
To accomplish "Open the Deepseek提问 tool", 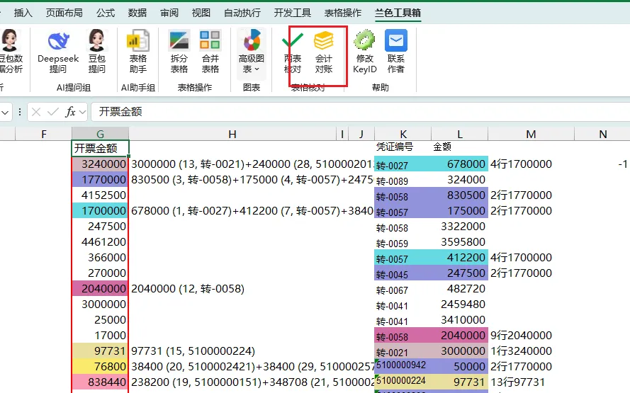I will tap(58, 52).
